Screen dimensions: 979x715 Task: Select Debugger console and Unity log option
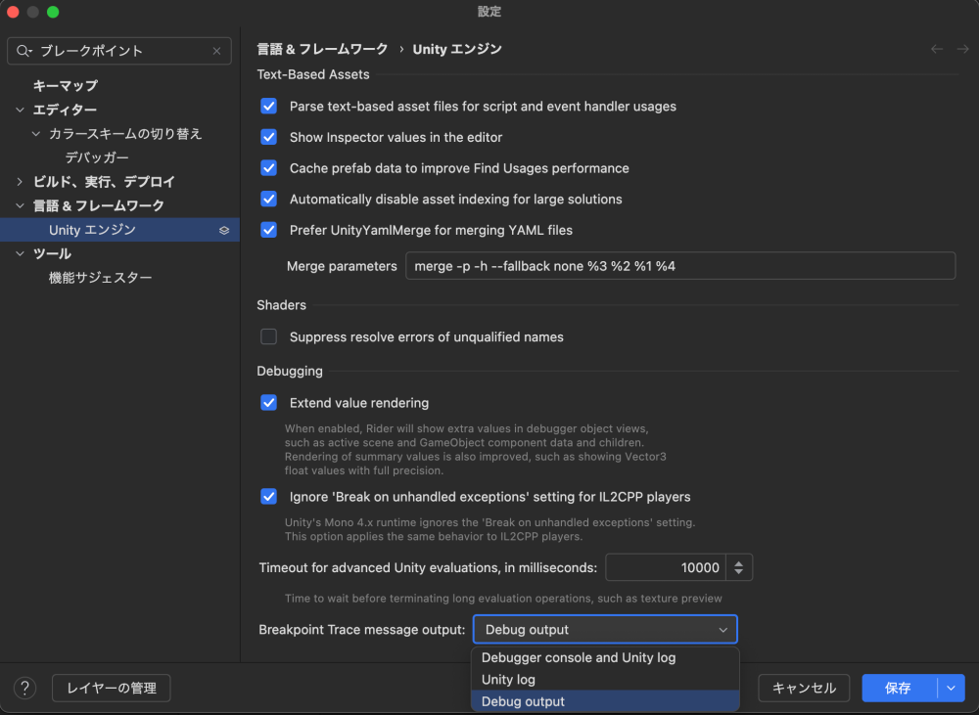[605, 657]
